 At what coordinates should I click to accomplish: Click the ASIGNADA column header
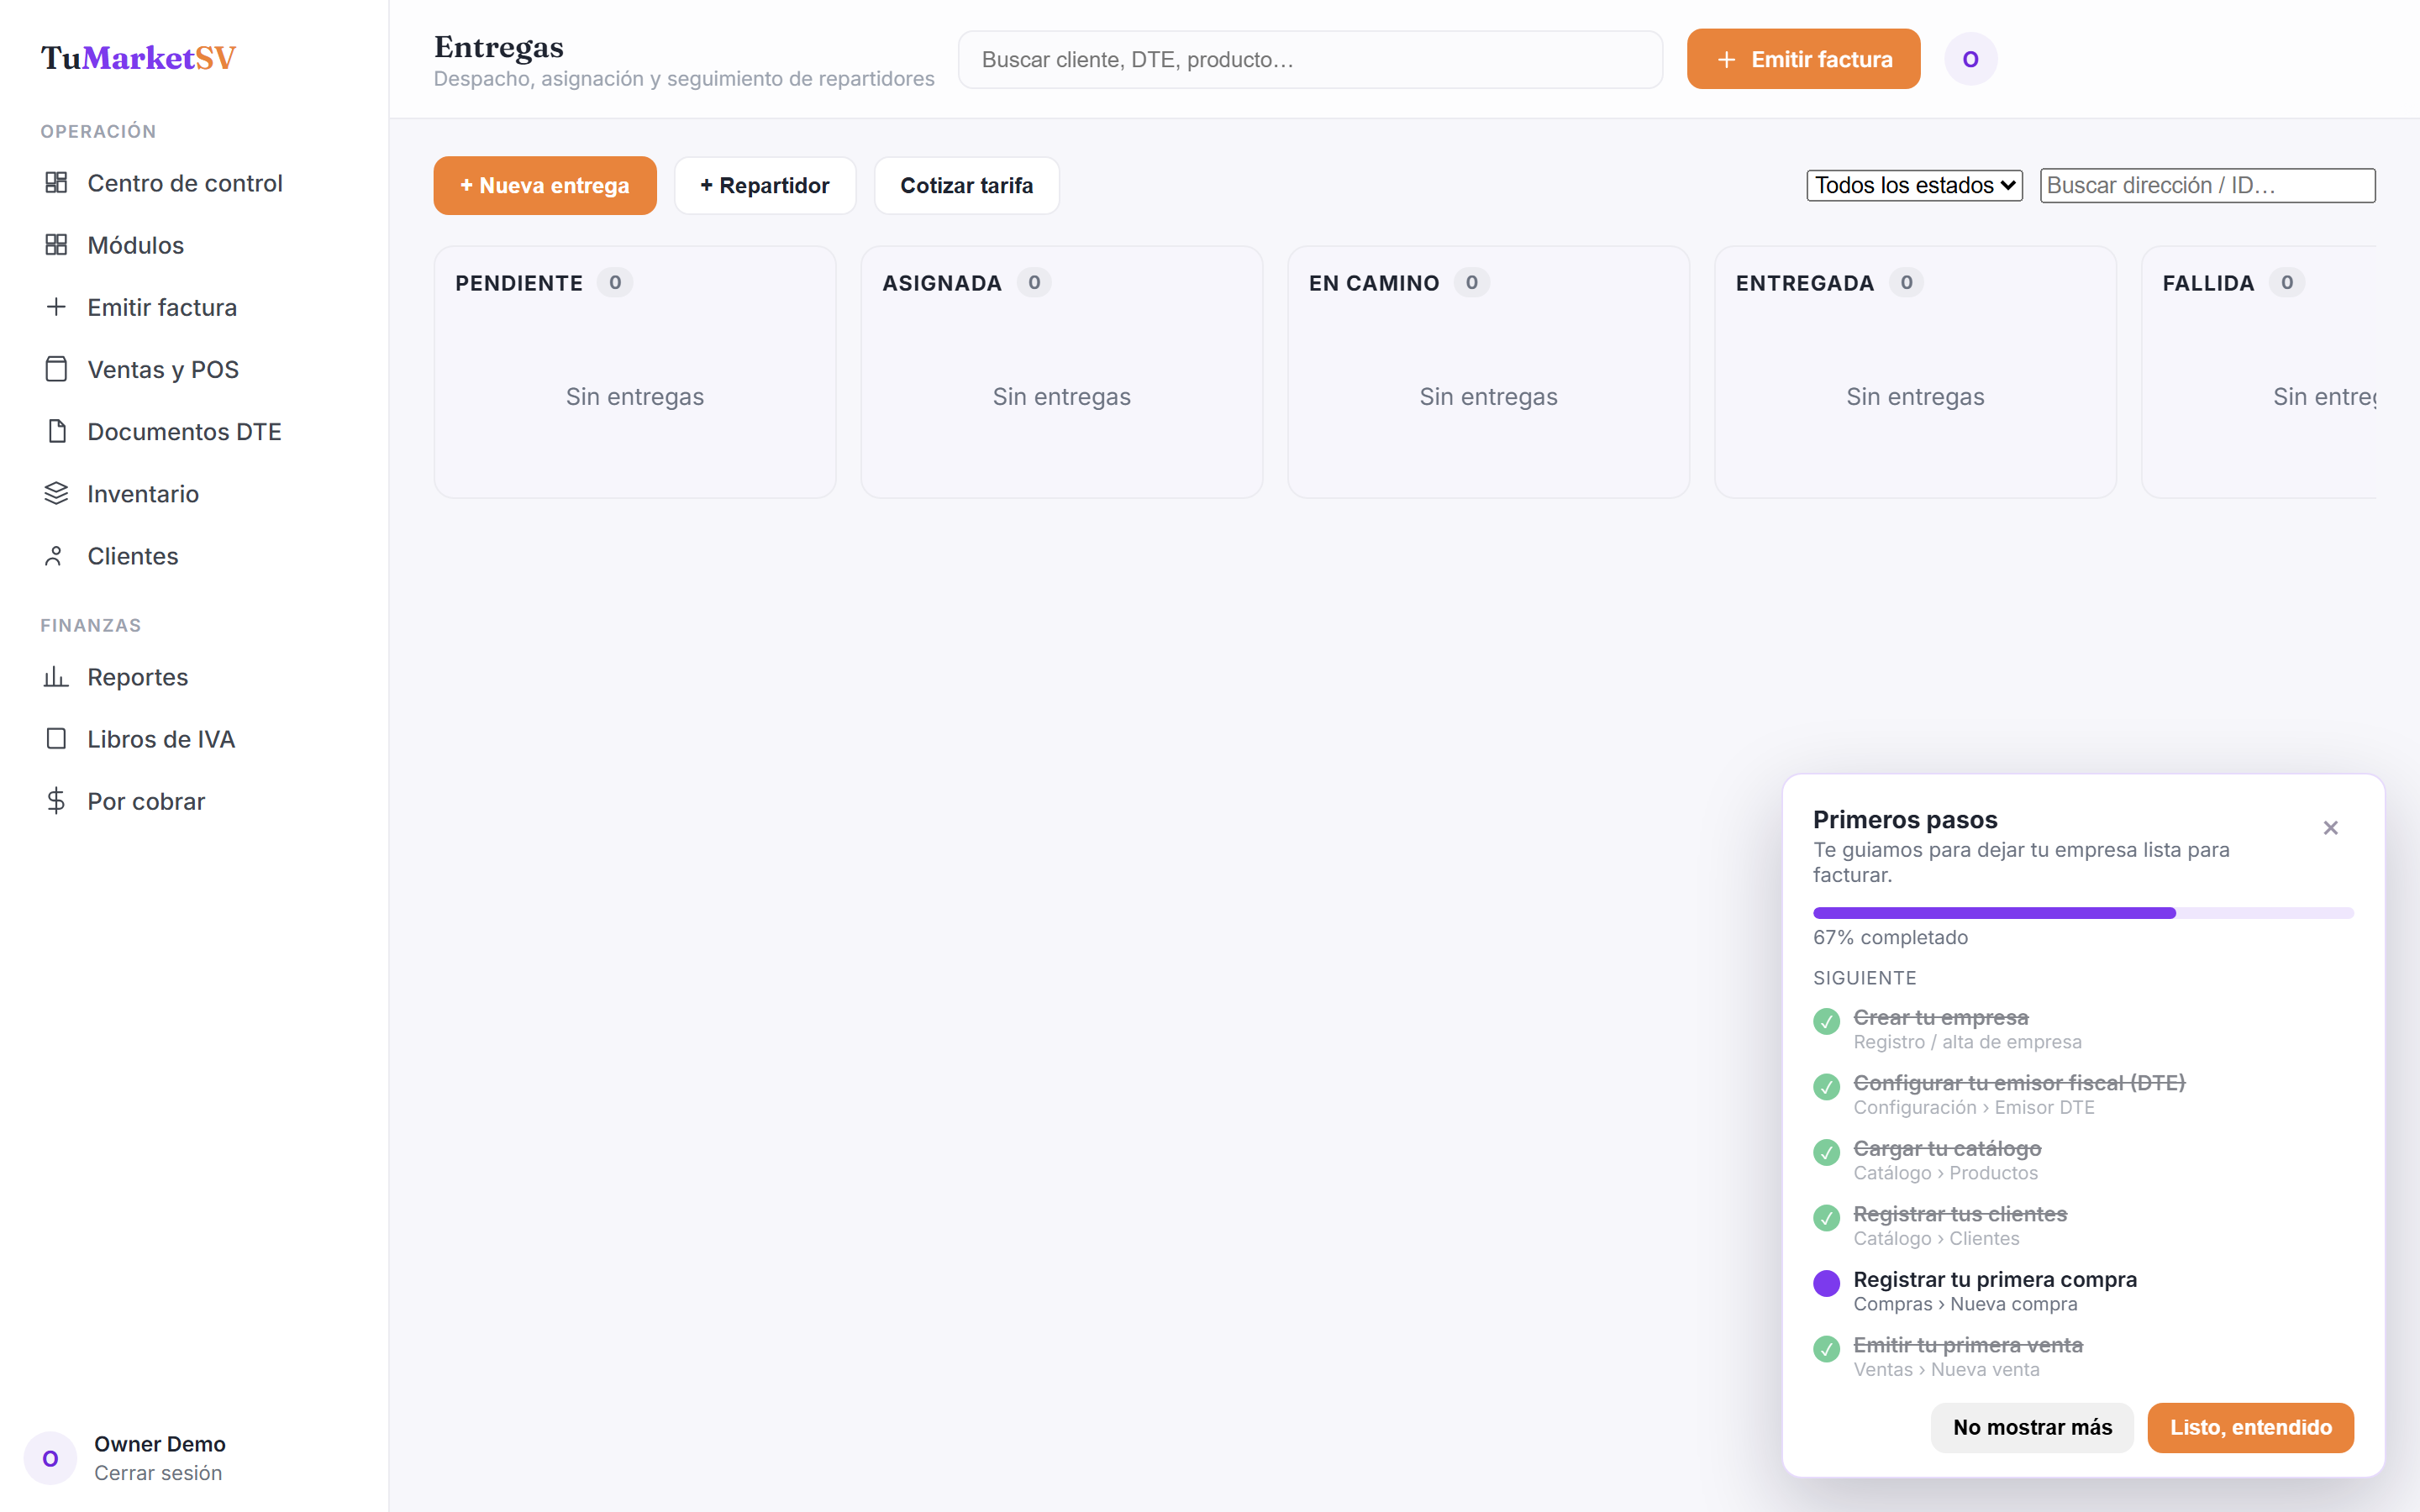[942, 283]
